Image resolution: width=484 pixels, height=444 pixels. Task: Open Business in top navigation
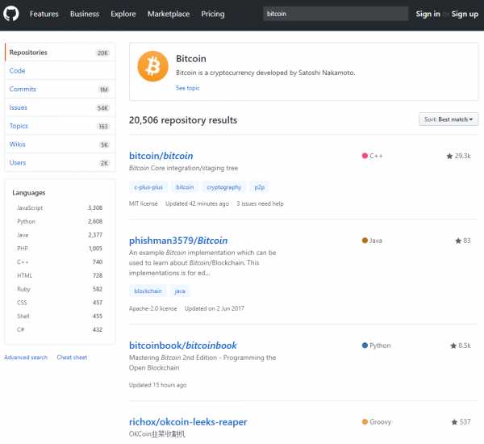(85, 14)
